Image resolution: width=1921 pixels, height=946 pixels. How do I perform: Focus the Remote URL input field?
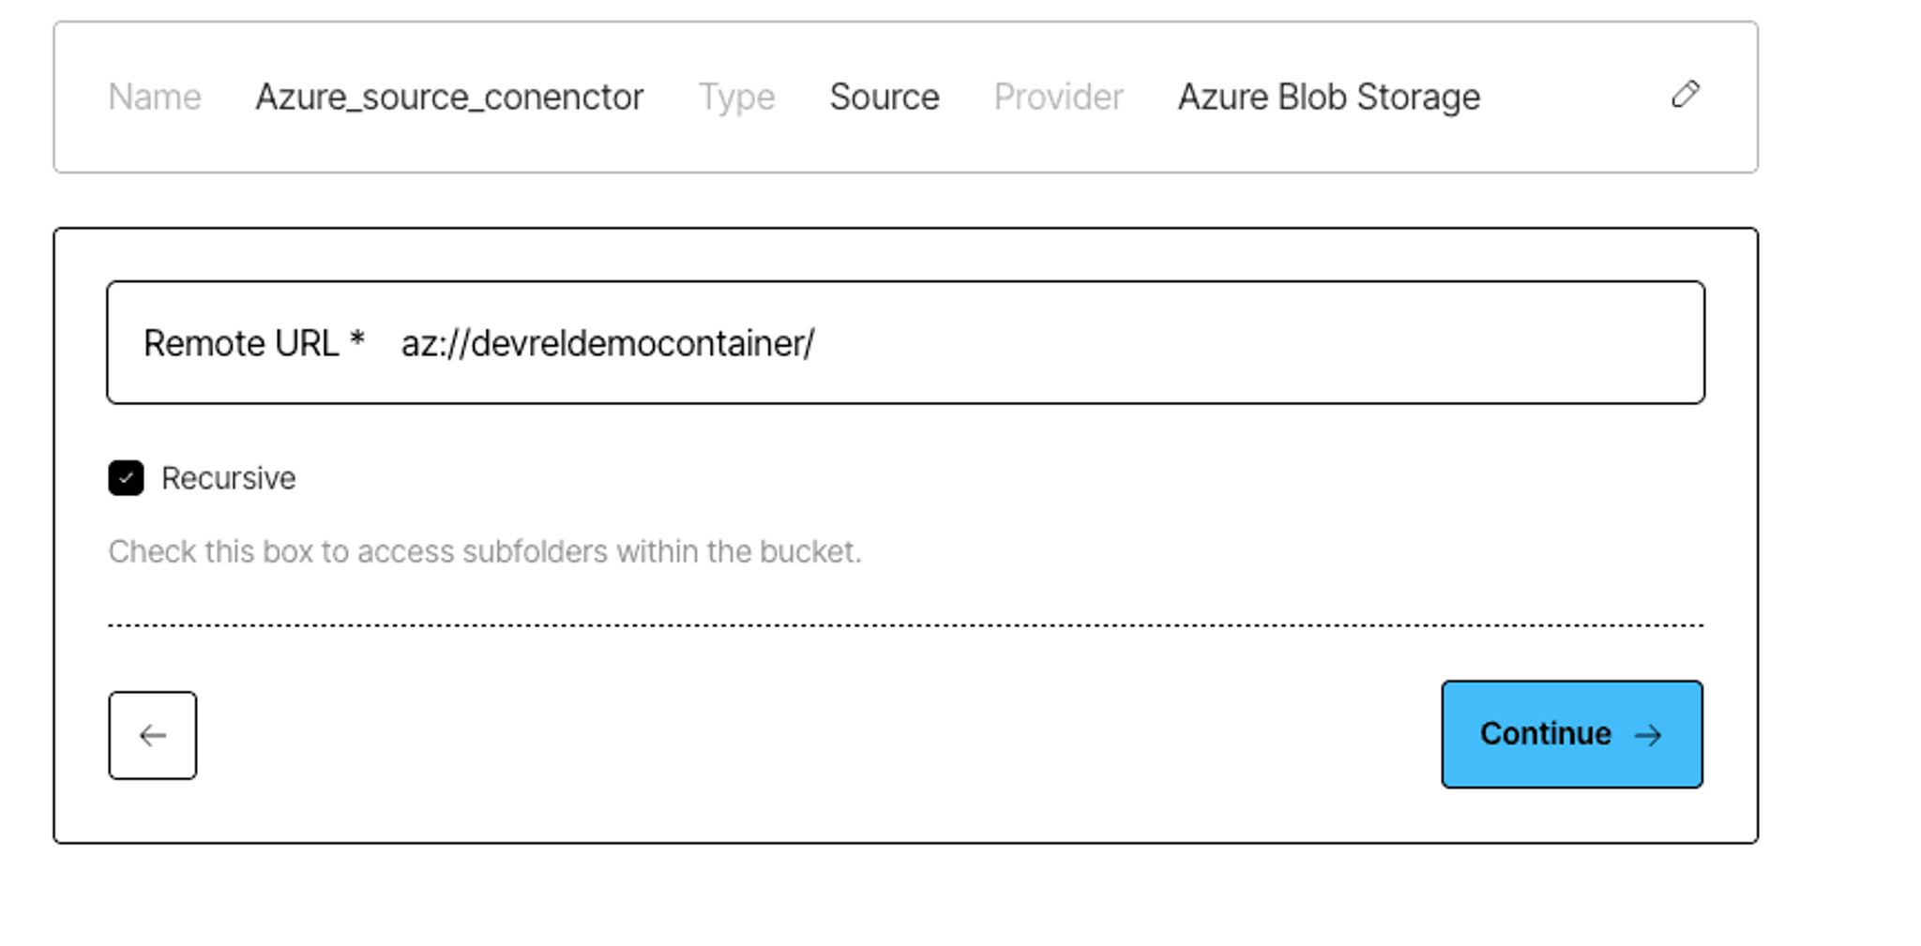906,342
